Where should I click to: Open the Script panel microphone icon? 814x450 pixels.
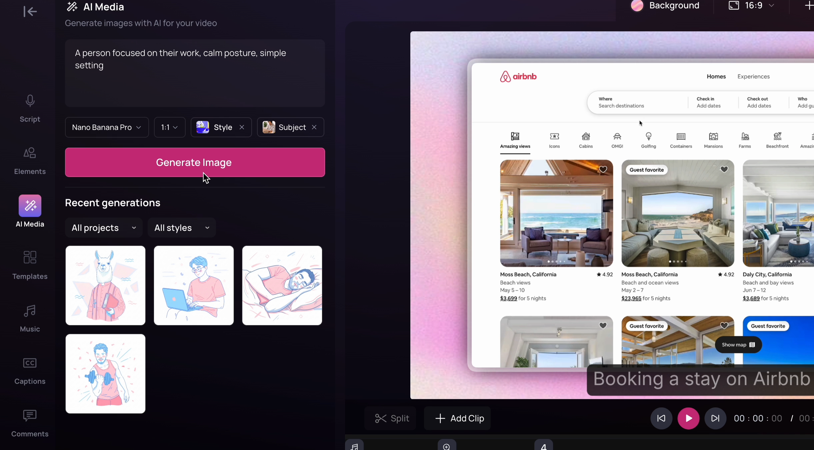tap(30, 101)
